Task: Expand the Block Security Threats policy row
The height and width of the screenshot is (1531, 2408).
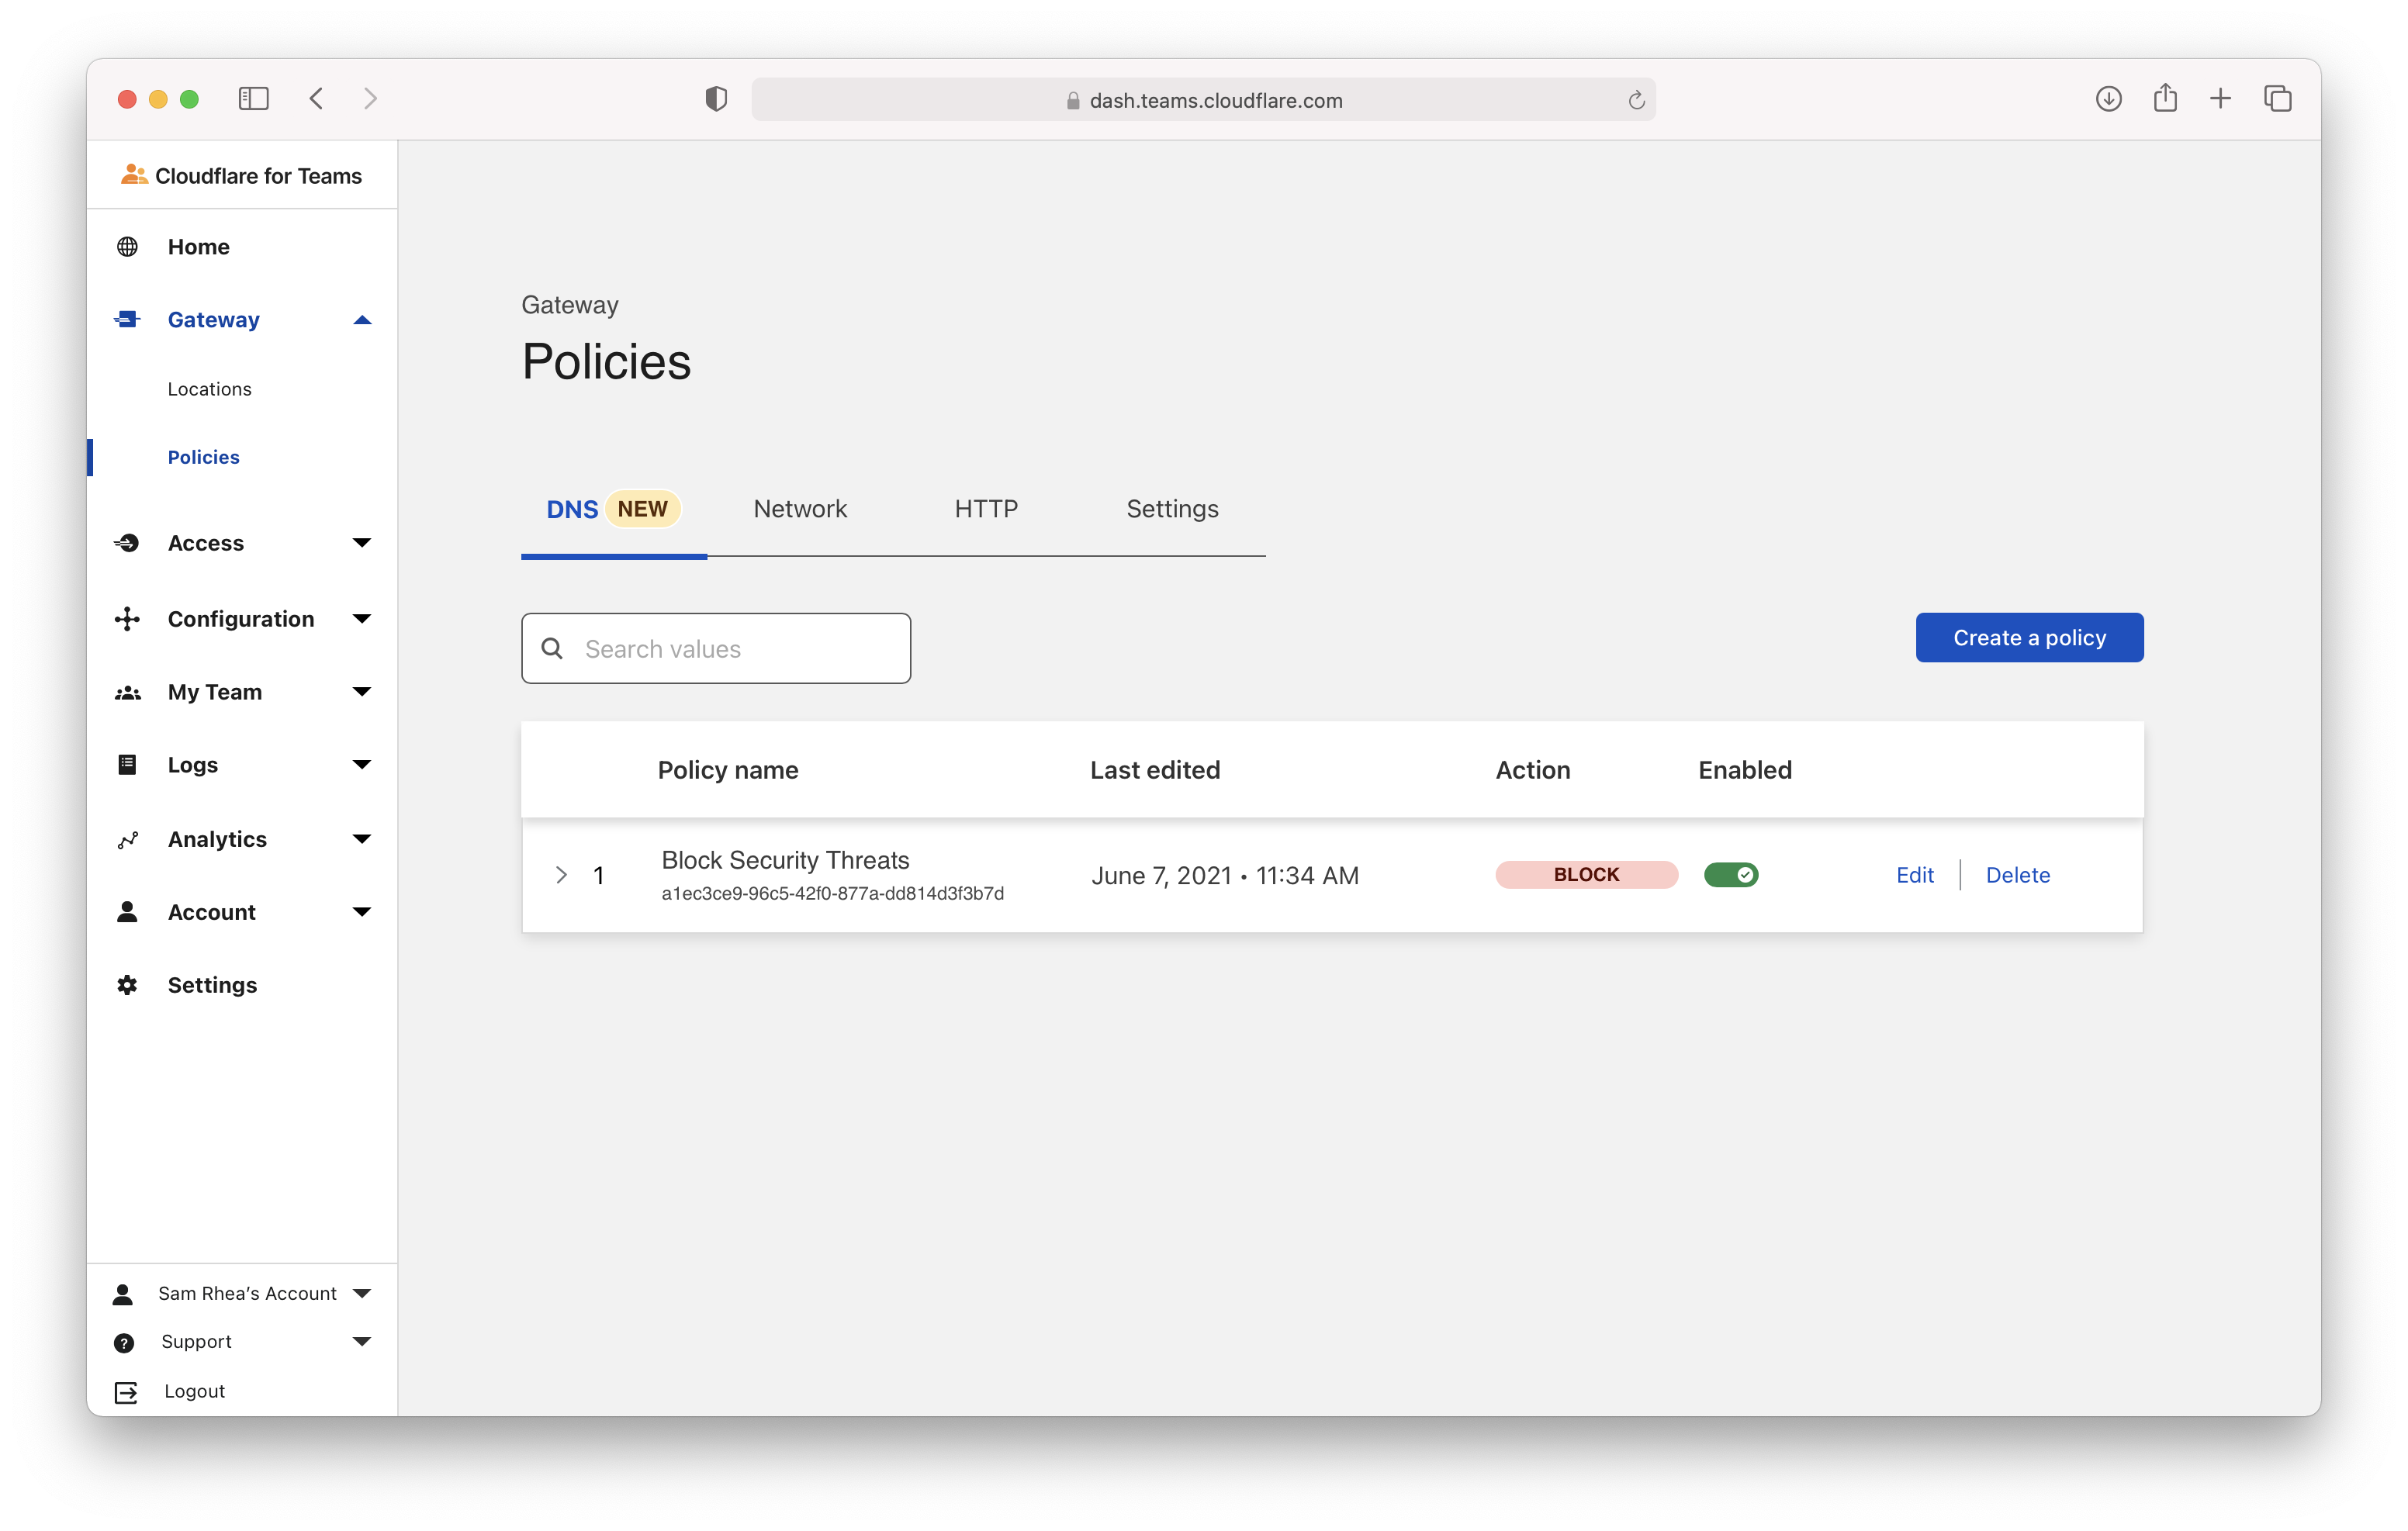Action: tap(561, 874)
